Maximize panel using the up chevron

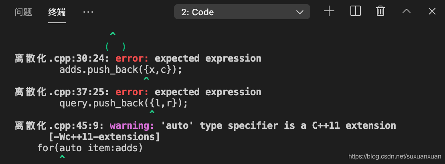[407, 11]
